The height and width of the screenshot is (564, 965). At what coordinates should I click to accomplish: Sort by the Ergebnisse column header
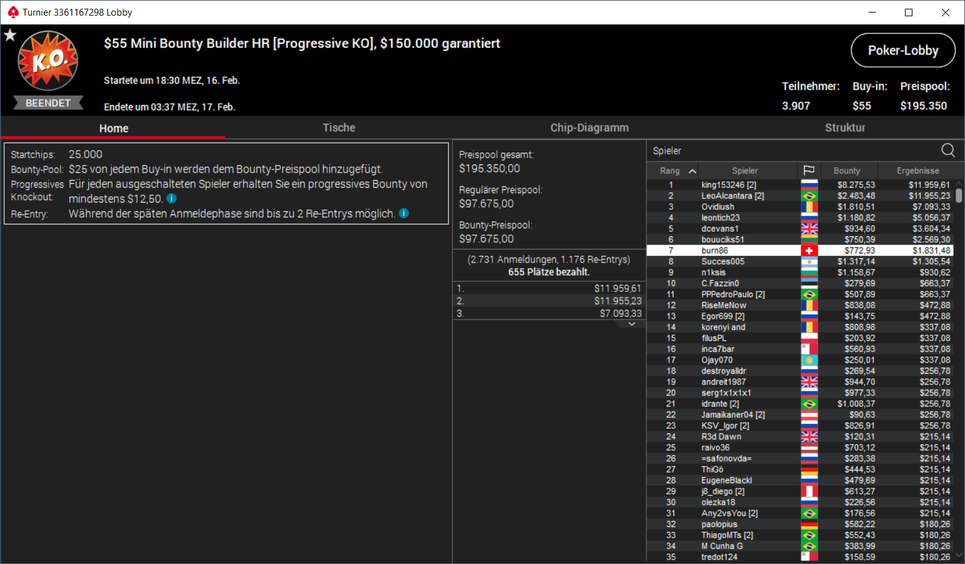click(x=917, y=171)
